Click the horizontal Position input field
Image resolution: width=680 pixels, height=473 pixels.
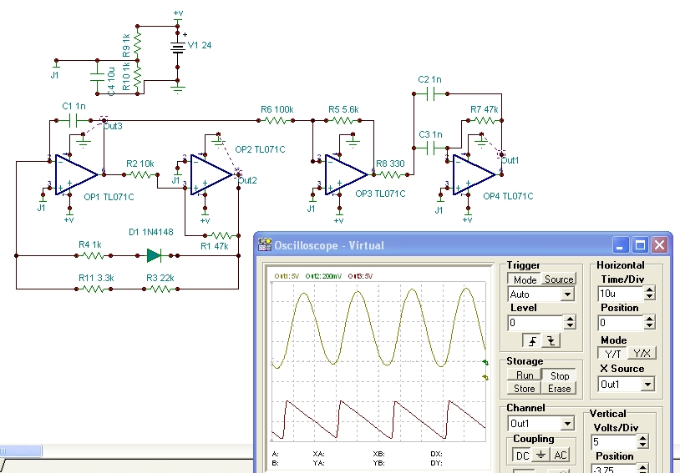pos(620,323)
